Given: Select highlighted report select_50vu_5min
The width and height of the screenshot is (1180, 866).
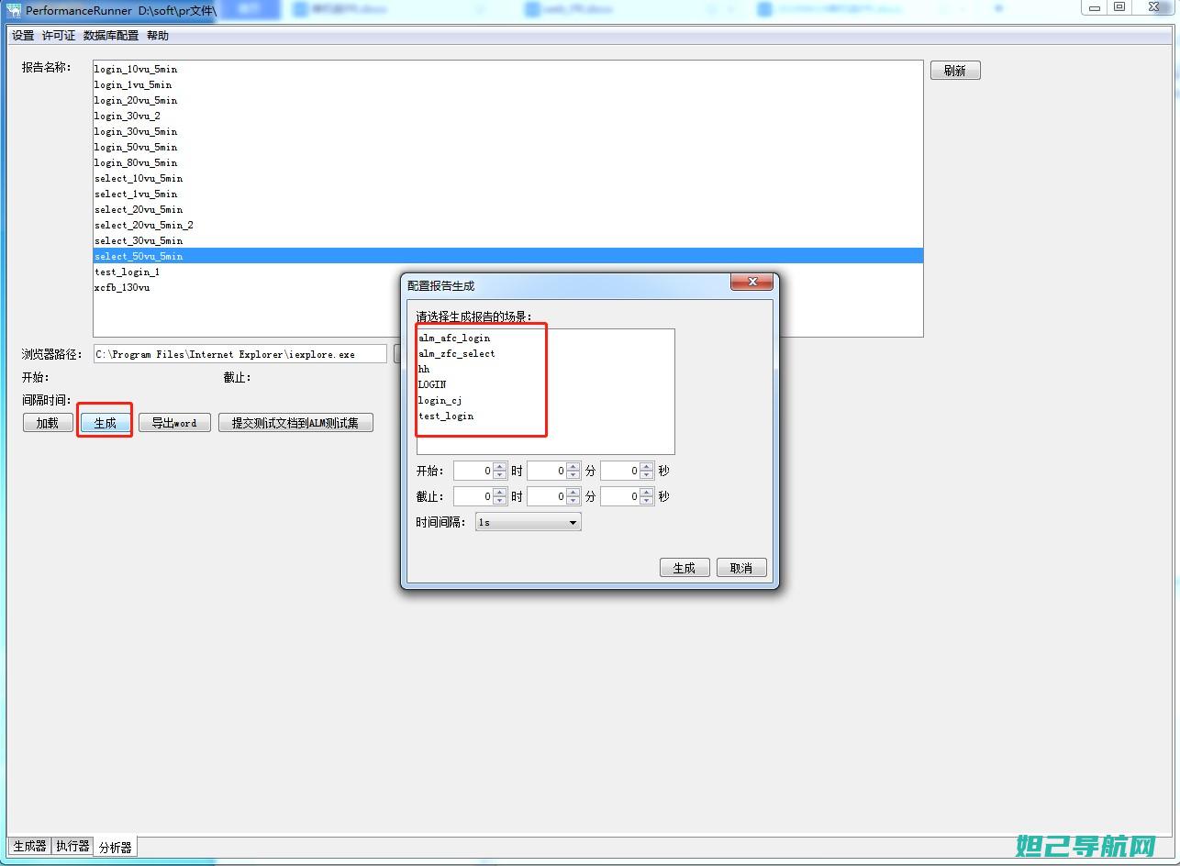Looking at the screenshot, I should pyautogui.click(x=507, y=257).
